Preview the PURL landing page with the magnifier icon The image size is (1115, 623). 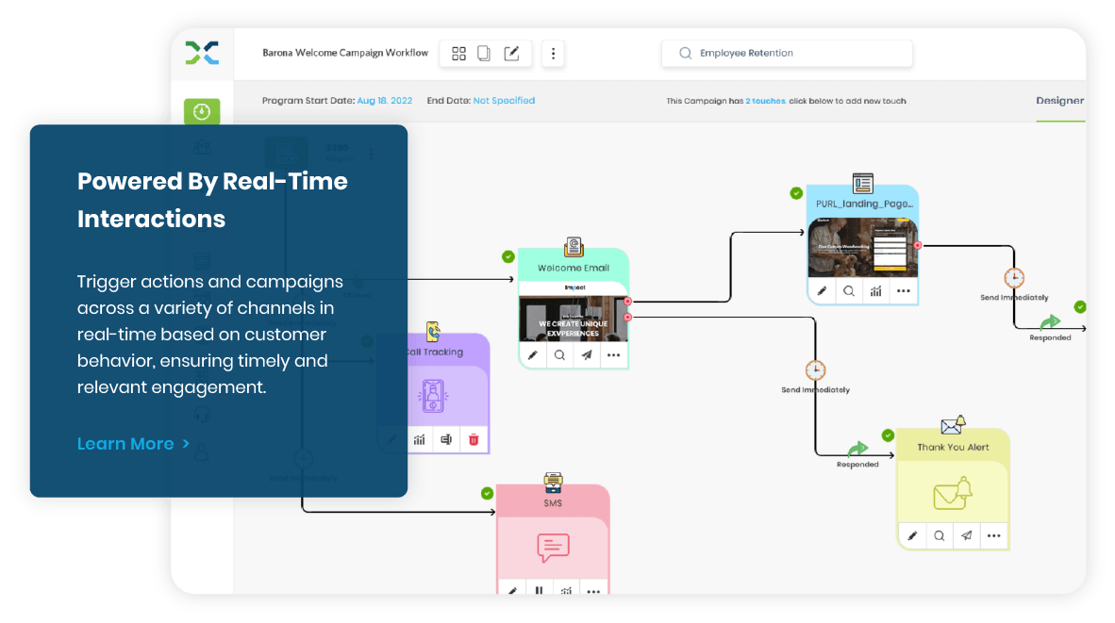849,291
